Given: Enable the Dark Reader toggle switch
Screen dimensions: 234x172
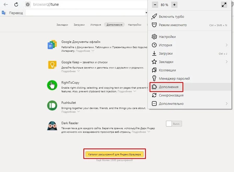Looking at the screenshot, I should (x=174, y=124).
